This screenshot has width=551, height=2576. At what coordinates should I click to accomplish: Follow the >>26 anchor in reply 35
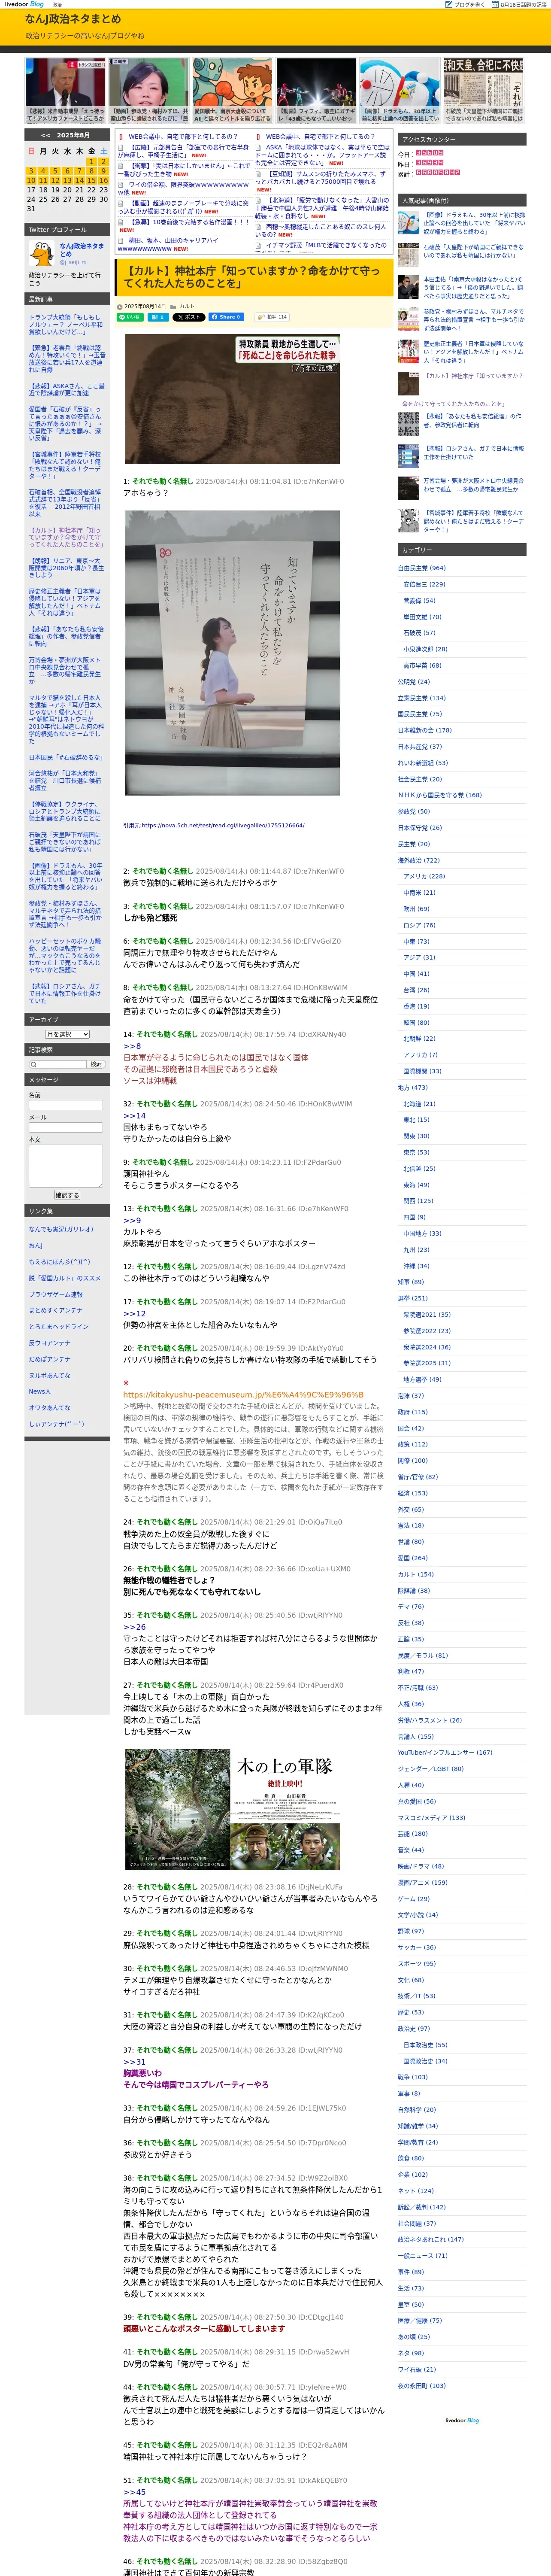[x=134, y=1627]
